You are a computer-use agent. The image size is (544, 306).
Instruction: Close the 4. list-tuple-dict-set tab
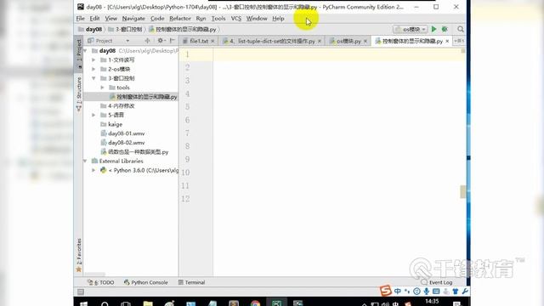[320, 42]
